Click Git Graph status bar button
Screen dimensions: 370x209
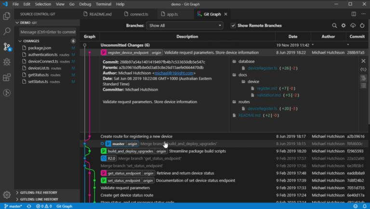point(64,206)
